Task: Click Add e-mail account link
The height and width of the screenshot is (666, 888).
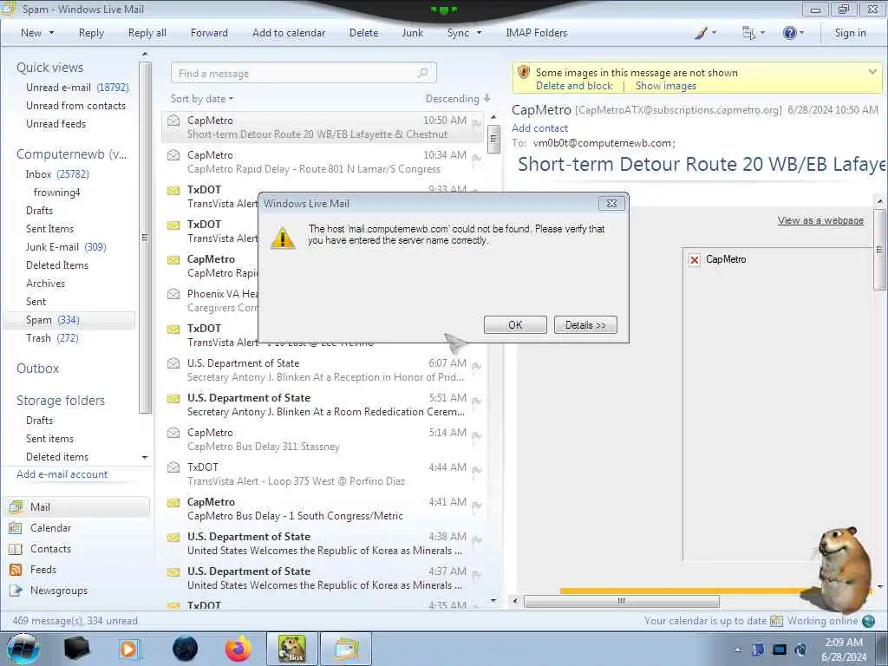Action: pyautogui.click(x=62, y=474)
